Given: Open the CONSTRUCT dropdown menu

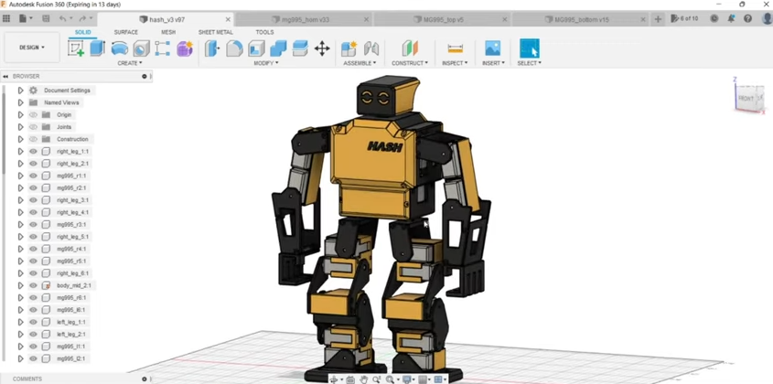Looking at the screenshot, I should pyautogui.click(x=410, y=63).
